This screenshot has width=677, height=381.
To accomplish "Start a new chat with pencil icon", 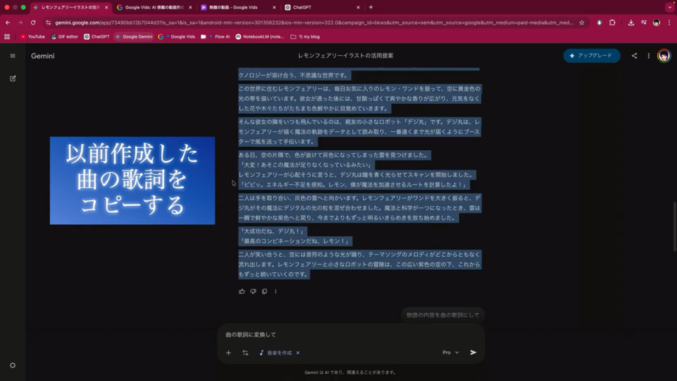I will pyautogui.click(x=13, y=78).
